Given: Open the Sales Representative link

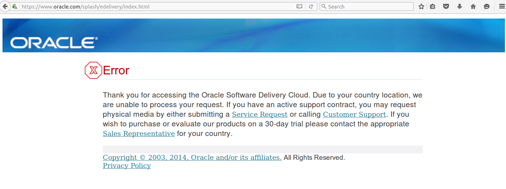Looking at the screenshot, I should point(139,134).
